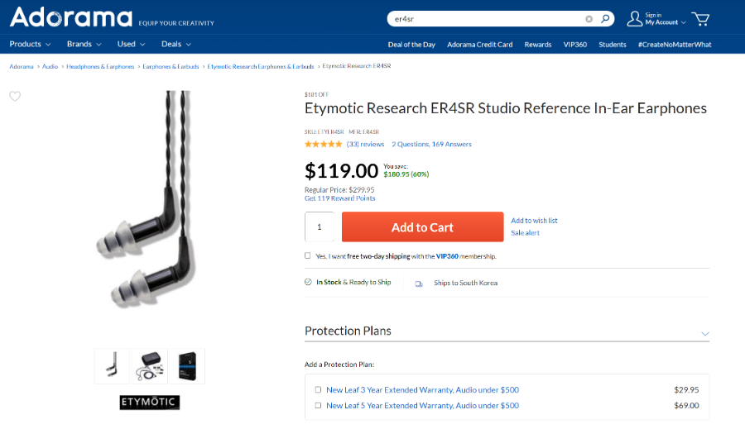This screenshot has width=745, height=429.
Task: Check New Leaf 5 Year Extended Warranty
Action: (x=318, y=405)
